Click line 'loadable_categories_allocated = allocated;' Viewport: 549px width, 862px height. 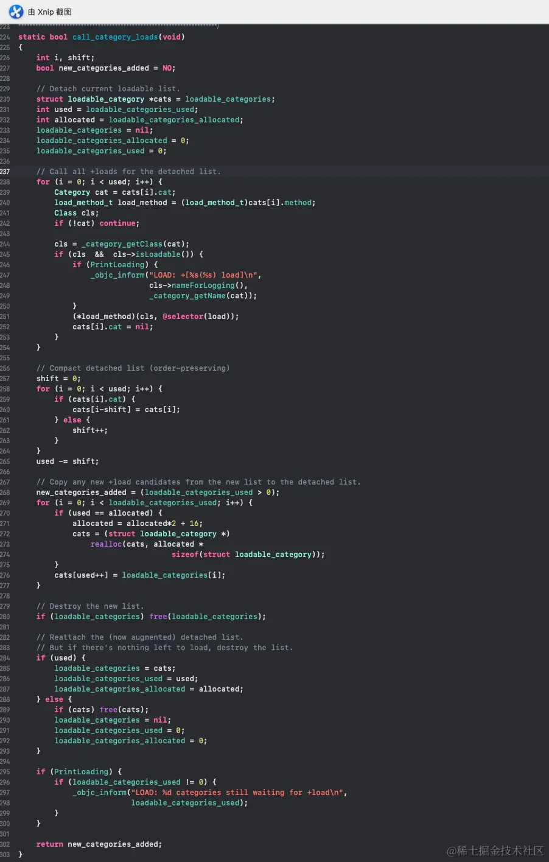(149, 689)
